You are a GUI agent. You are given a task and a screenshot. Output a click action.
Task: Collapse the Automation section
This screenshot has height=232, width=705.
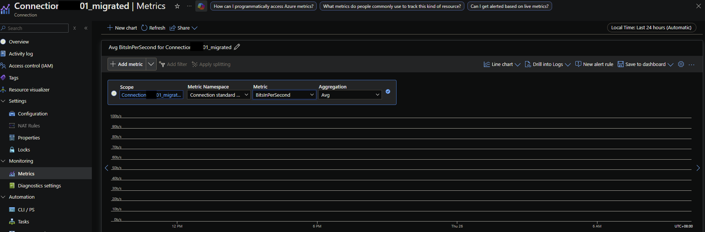tap(3, 197)
